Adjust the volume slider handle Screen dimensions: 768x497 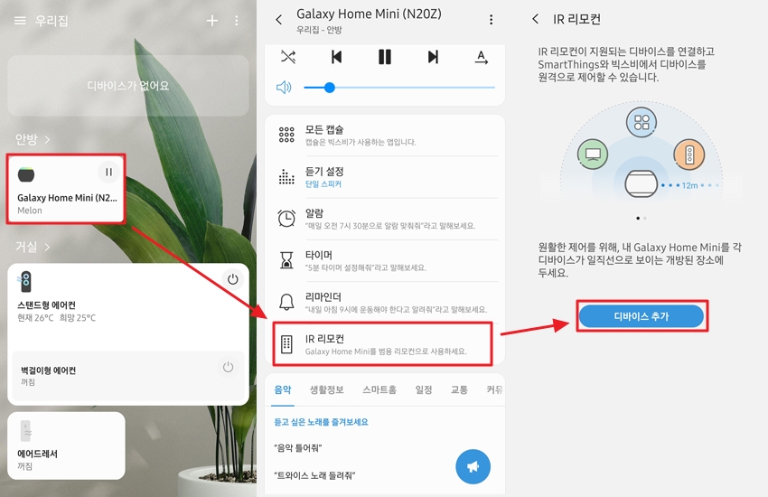(x=330, y=88)
